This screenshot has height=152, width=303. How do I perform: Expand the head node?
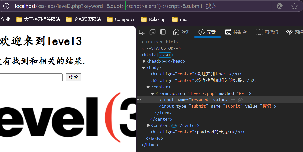144,61
